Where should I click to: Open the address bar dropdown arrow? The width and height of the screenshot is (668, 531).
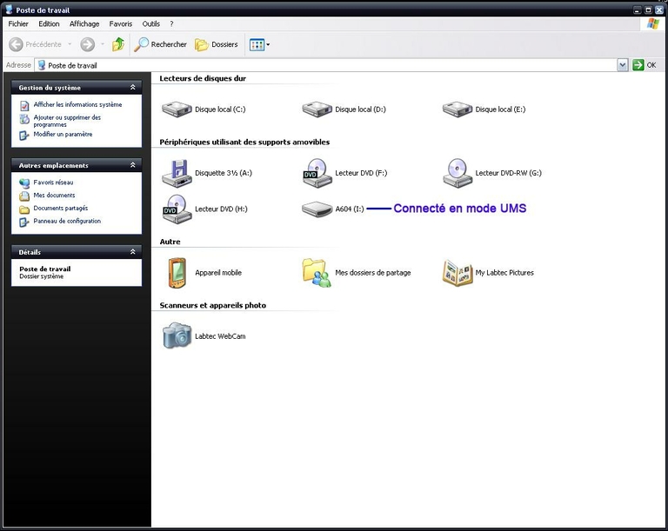click(623, 65)
